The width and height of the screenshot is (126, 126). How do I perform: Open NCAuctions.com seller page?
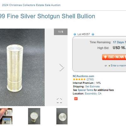pyautogui.click(x=83, y=76)
